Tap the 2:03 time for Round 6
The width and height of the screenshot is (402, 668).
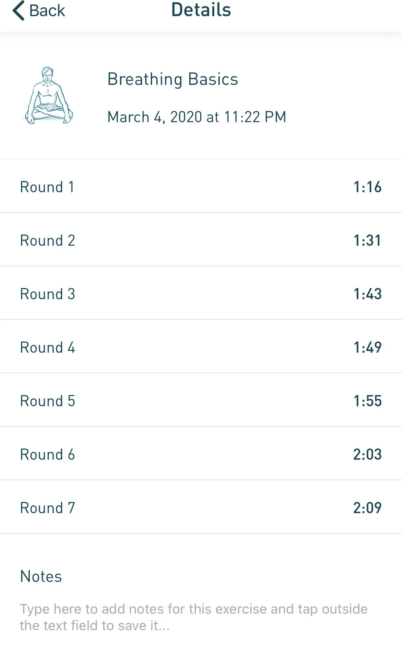coord(367,454)
